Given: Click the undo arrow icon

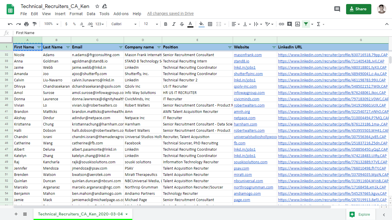Looking at the screenshot, I should tap(10, 24).
